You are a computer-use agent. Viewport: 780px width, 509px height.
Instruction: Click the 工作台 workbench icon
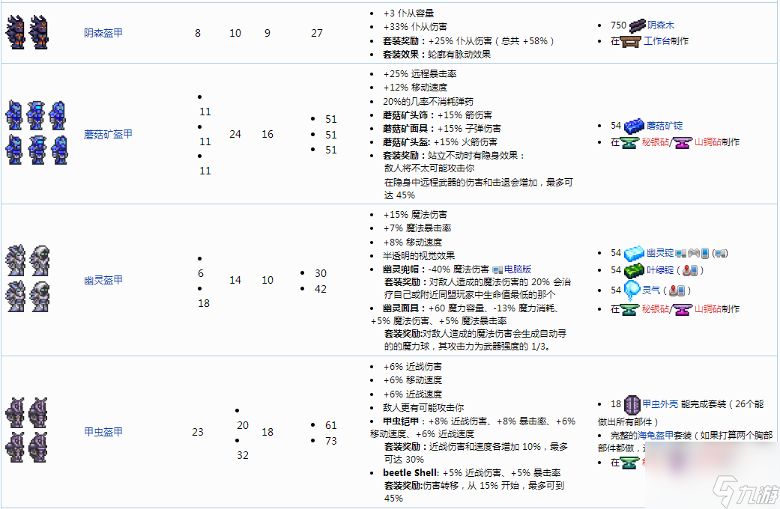[631, 41]
